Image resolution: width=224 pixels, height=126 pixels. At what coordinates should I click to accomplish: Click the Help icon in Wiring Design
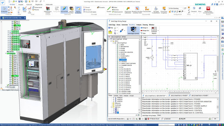(x=111, y=28)
